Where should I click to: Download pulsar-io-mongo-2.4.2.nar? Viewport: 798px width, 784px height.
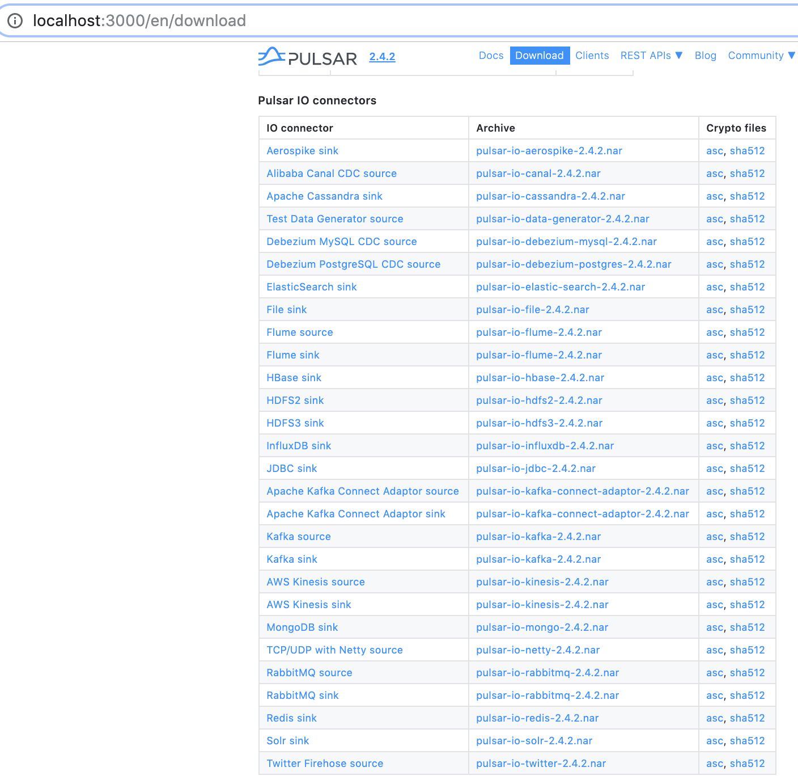click(542, 627)
